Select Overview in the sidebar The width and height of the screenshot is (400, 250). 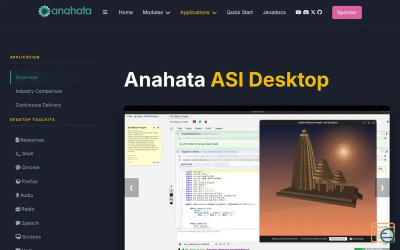(53, 77)
